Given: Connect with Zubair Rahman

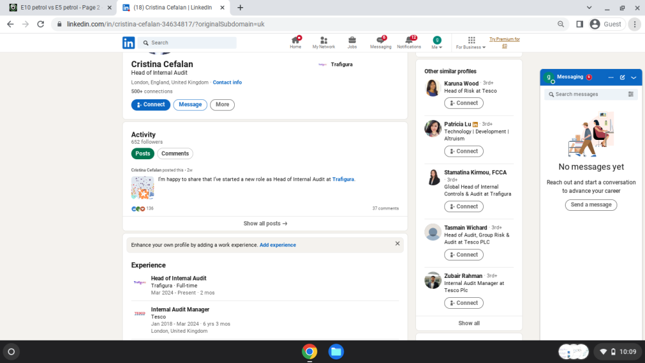Looking at the screenshot, I should tap(464, 303).
